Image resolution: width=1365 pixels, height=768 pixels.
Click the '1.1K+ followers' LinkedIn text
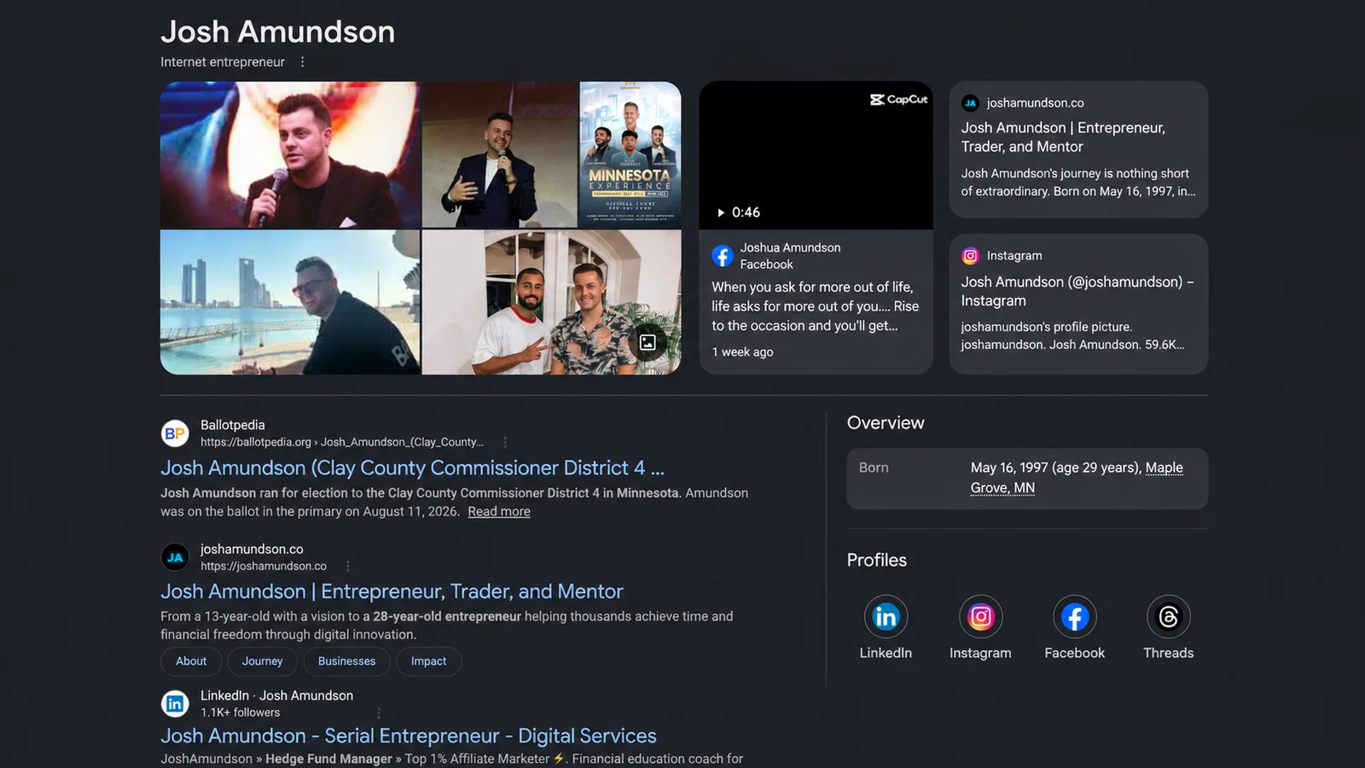[x=240, y=713]
